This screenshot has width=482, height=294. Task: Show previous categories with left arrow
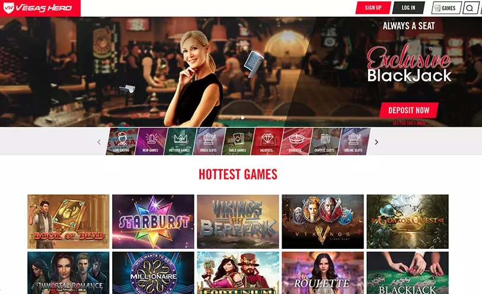[x=99, y=142]
